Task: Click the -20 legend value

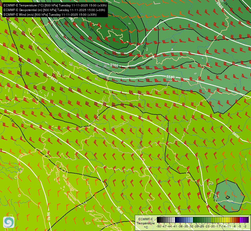Action: 213,227
